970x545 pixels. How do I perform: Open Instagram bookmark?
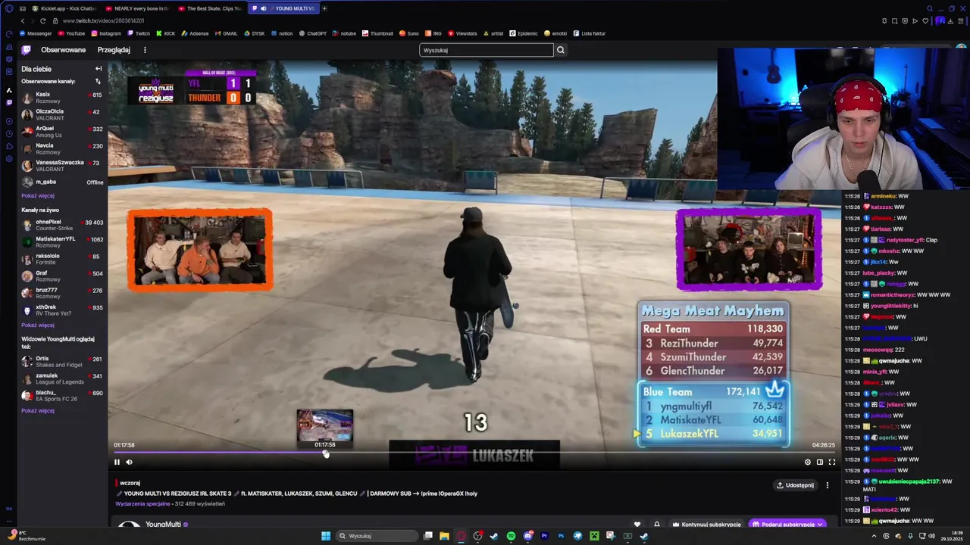[x=106, y=33]
